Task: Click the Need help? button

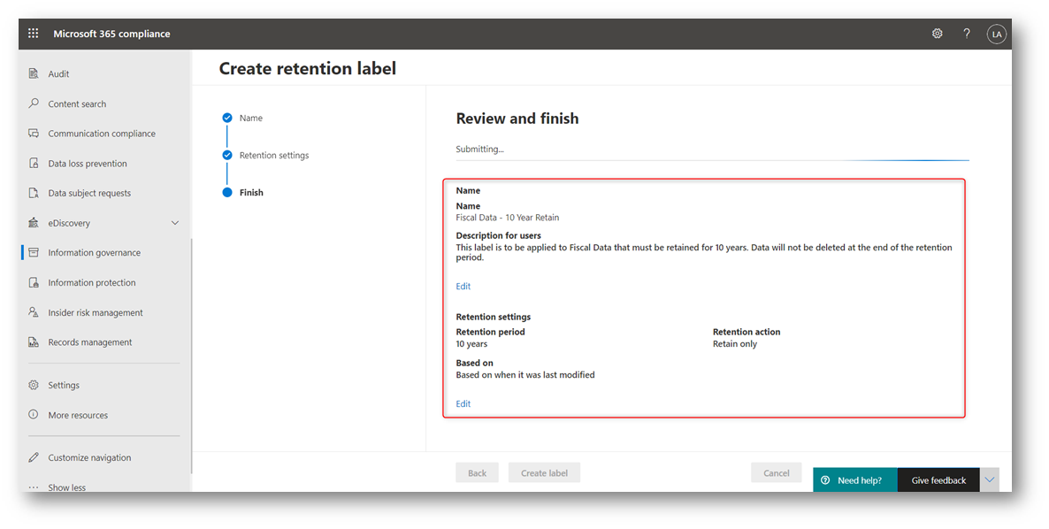Action: (854, 480)
